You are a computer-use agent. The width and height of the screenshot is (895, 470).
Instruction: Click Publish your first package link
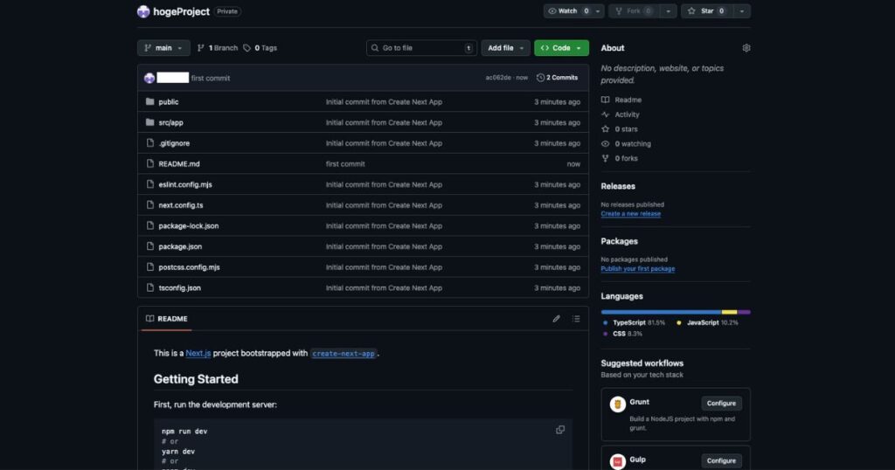click(637, 269)
